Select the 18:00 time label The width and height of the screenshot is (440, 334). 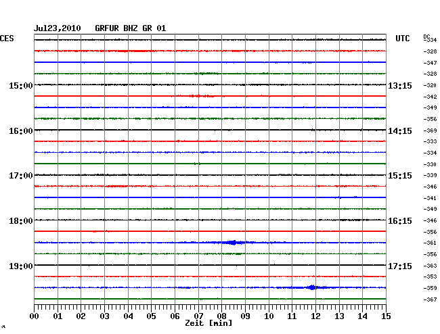pos(21,221)
